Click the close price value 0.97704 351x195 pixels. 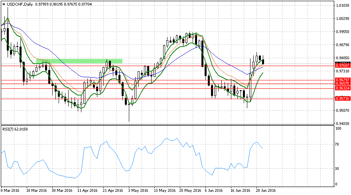click(85, 4)
